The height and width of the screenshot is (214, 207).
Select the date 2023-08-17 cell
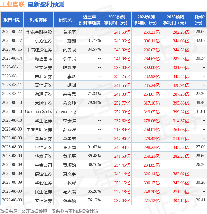click(12, 41)
